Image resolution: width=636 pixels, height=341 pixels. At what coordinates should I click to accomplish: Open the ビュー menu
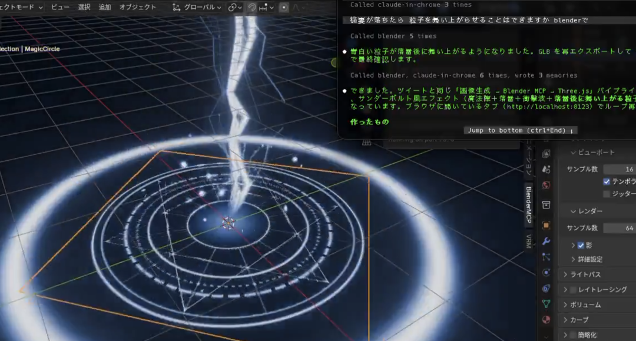click(x=60, y=7)
